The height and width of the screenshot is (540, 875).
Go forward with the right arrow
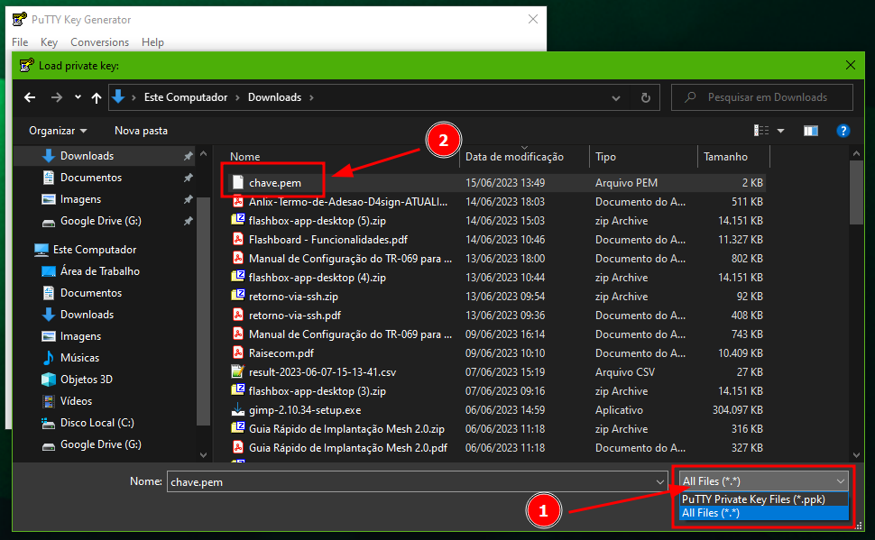56,97
